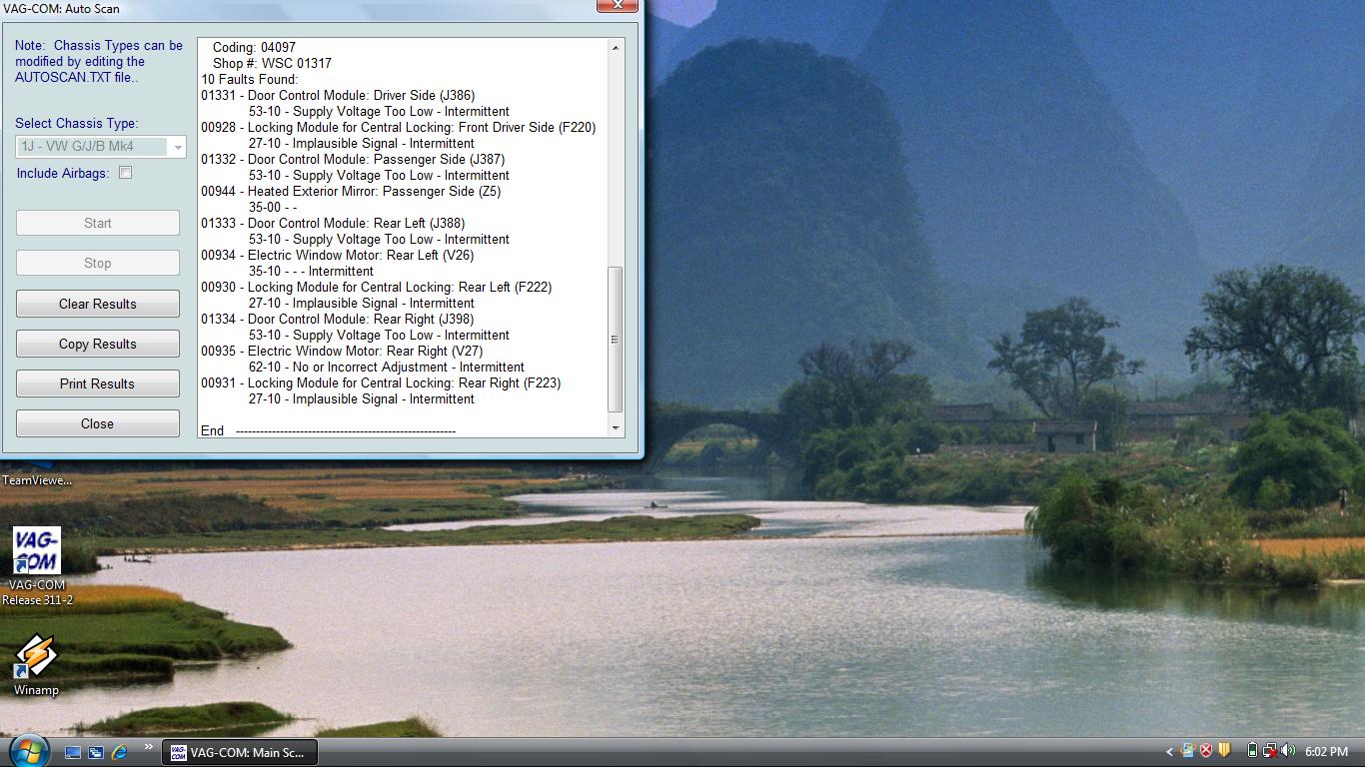The width and height of the screenshot is (1365, 767).
Task: Click the Windows Start orb
Action: pos(27,751)
